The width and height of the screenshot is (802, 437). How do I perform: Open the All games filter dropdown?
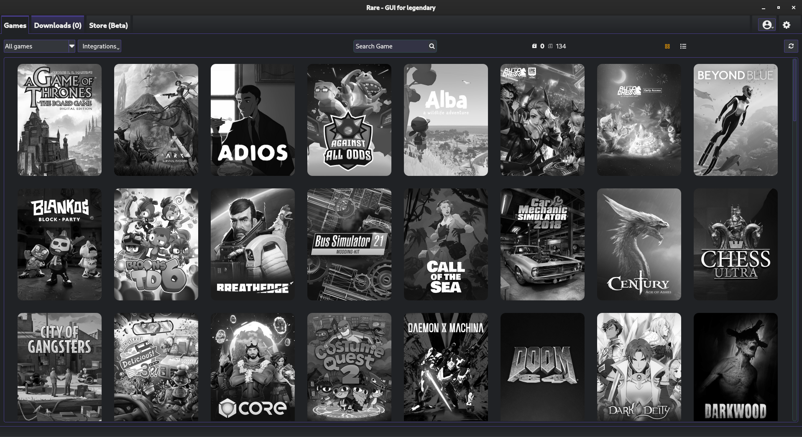tap(39, 46)
